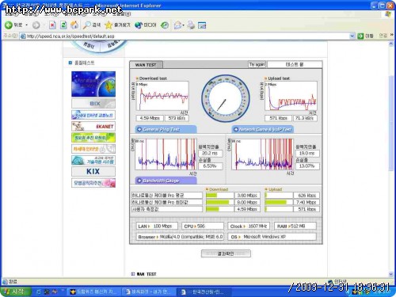Click the KIX banner link
The image size is (396, 297).
pyautogui.click(x=93, y=171)
